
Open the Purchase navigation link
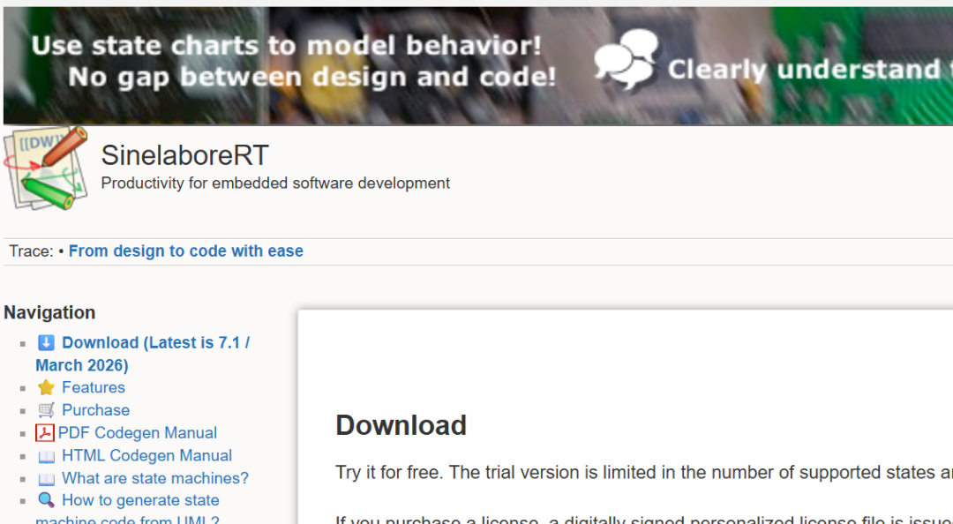point(95,409)
